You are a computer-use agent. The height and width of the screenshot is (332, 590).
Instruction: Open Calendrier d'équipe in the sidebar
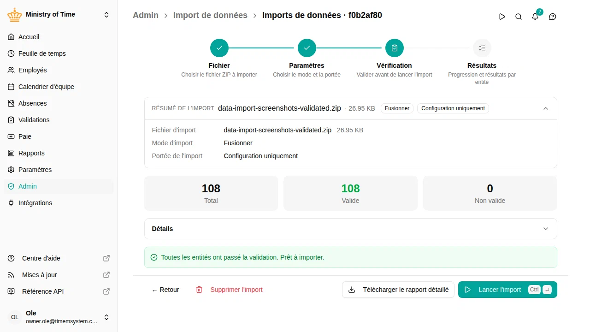(59, 87)
